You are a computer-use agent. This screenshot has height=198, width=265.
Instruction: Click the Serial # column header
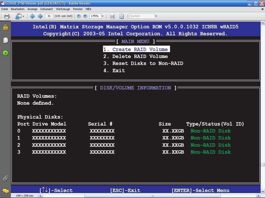click(100, 124)
